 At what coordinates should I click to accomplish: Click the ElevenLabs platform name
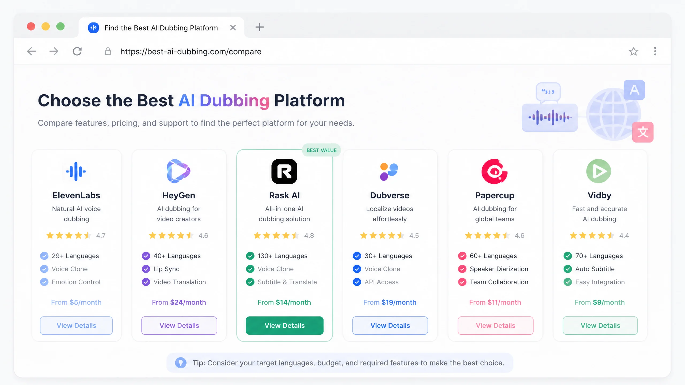[76, 195]
